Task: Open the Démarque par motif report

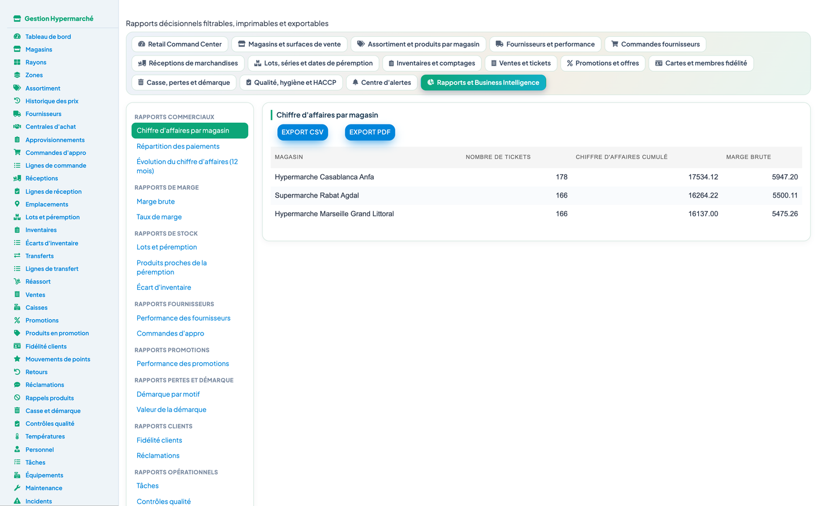Action: pyautogui.click(x=168, y=394)
